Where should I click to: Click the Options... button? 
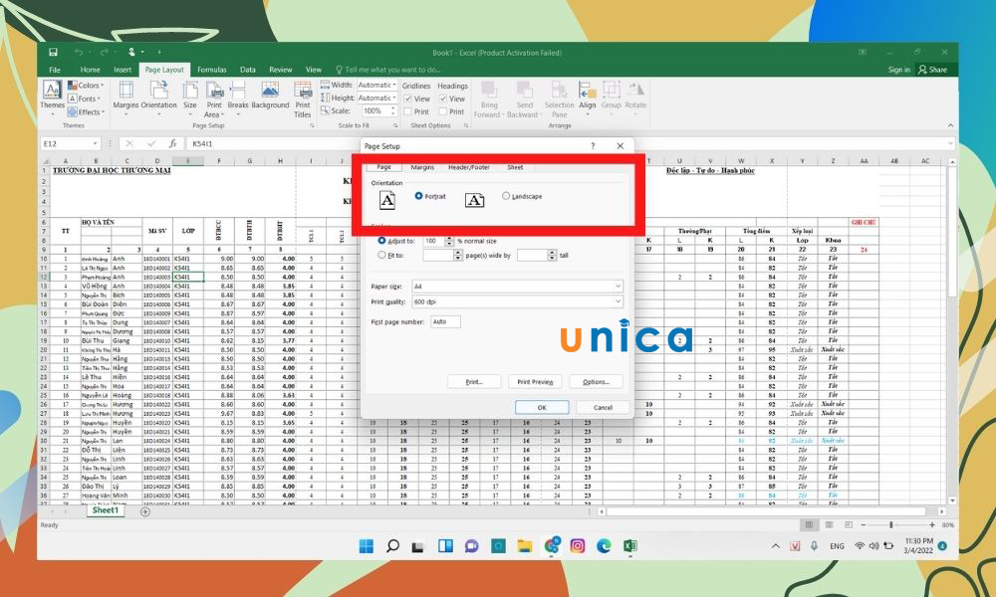pos(596,382)
